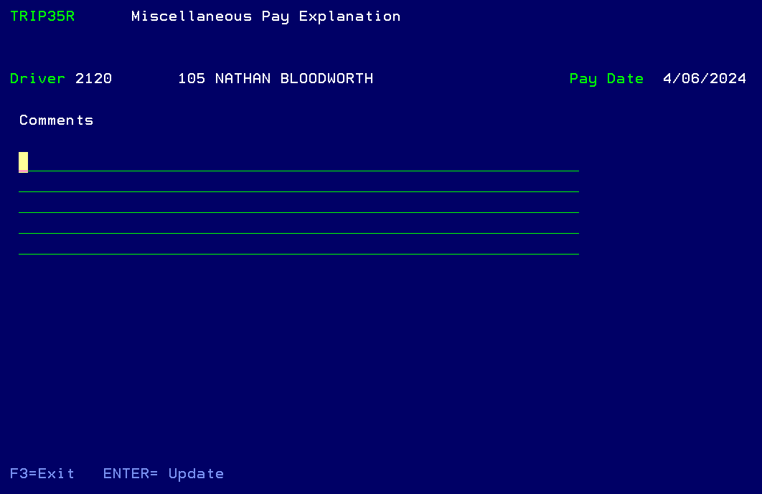Click the Miscellaneous Pay Explanation title

pos(265,16)
